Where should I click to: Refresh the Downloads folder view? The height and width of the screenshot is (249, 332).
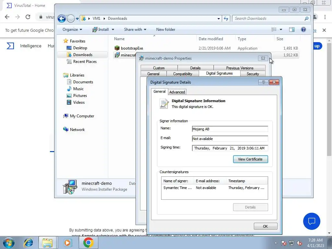click(x=226, y=18)
